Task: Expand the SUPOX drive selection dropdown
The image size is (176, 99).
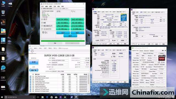Action: coord(51,9)
